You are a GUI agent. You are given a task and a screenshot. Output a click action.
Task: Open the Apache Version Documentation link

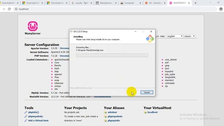click(64, 48)
